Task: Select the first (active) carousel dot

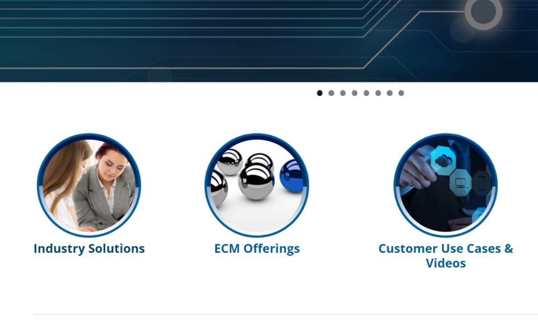Action: [x=319, y=93]
